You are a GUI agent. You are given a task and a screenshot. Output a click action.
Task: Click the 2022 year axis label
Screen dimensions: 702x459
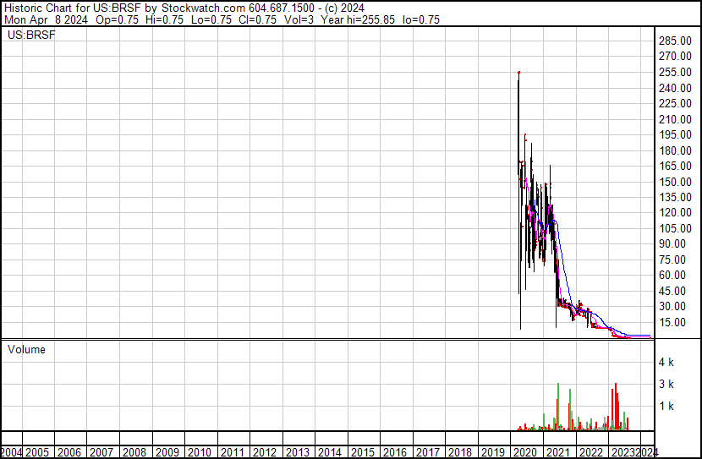[x=590, y=452]
